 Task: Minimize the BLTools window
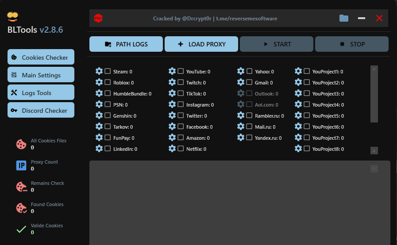pyautogui.click(x=362, y=18)
